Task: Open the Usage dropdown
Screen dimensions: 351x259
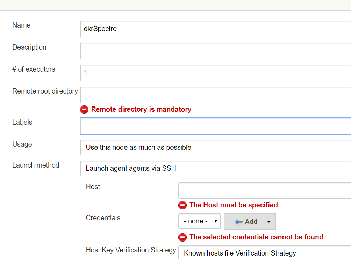Action: tap(215, 147)
